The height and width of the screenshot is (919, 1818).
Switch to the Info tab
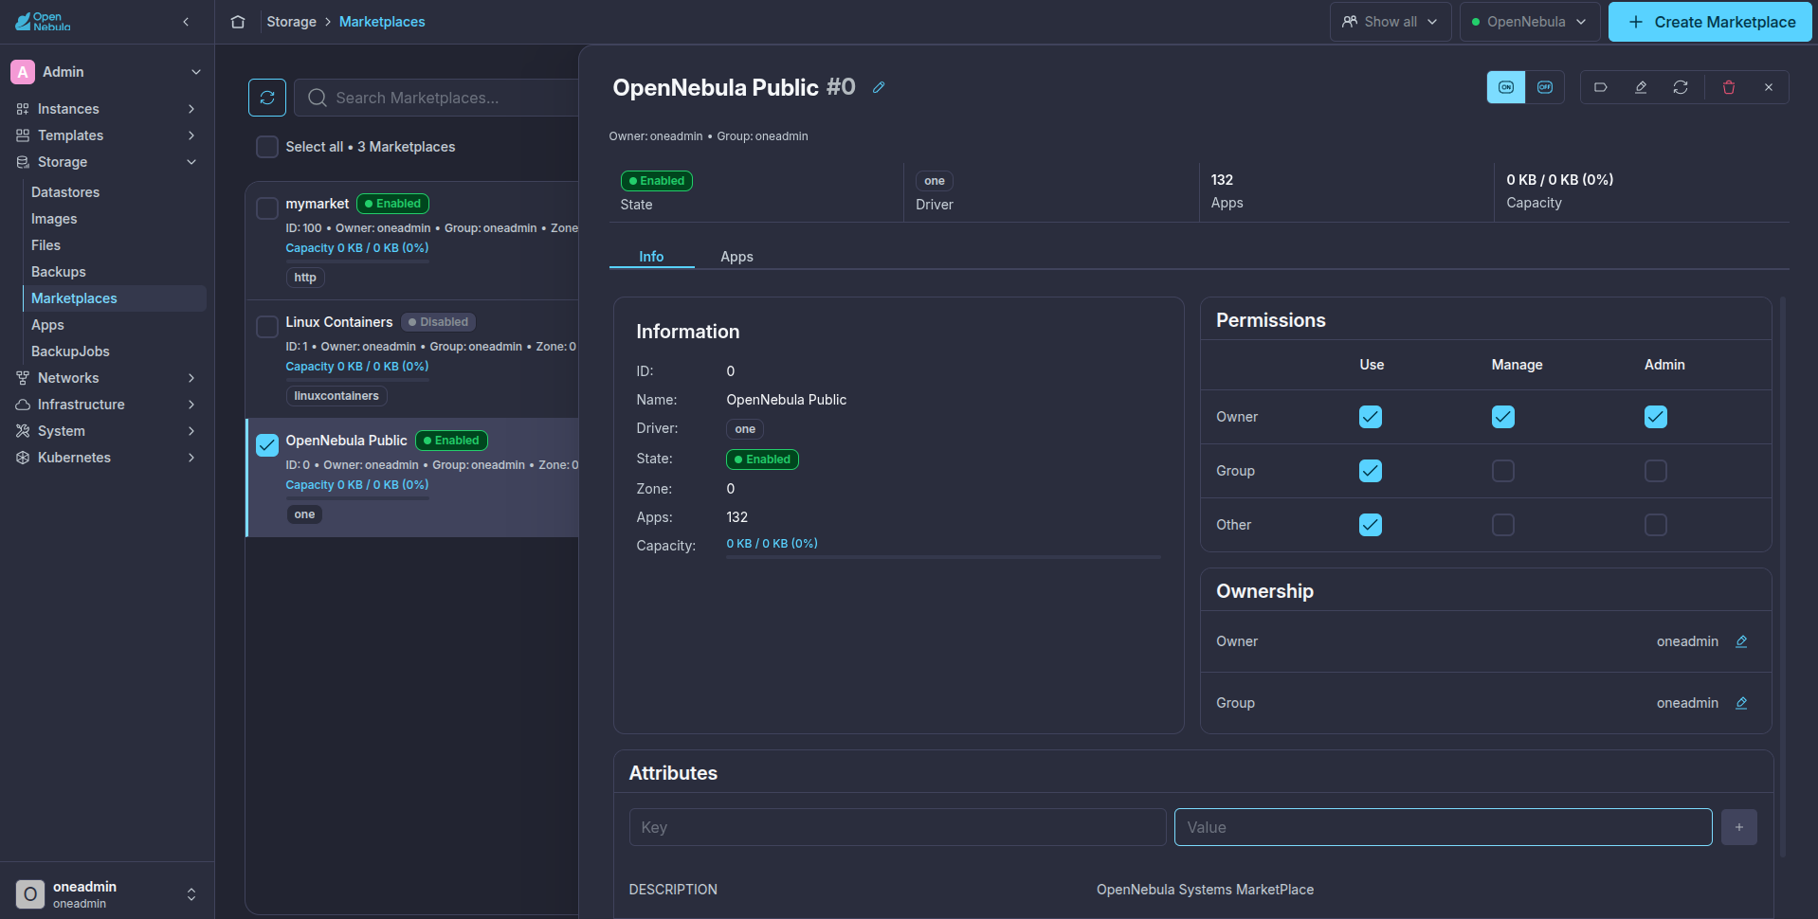click(x=651, y=257)
